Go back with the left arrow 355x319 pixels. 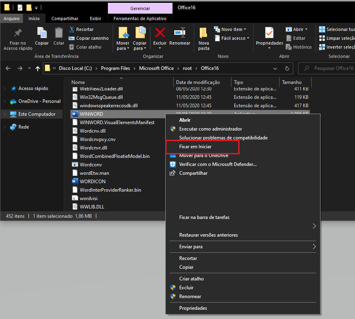[8, 68]
